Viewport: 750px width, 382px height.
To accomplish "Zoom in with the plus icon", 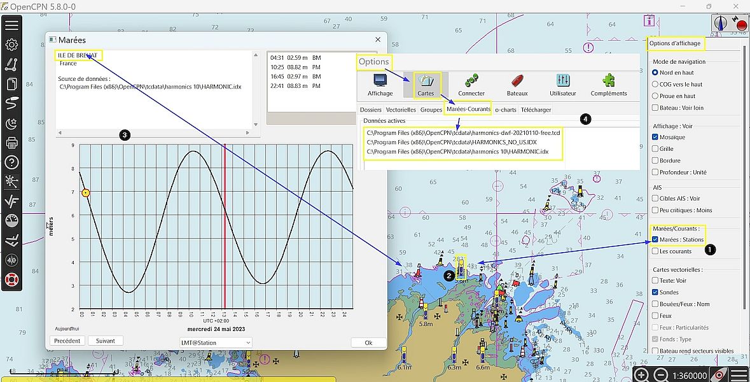I will click(x=642, y=374).
